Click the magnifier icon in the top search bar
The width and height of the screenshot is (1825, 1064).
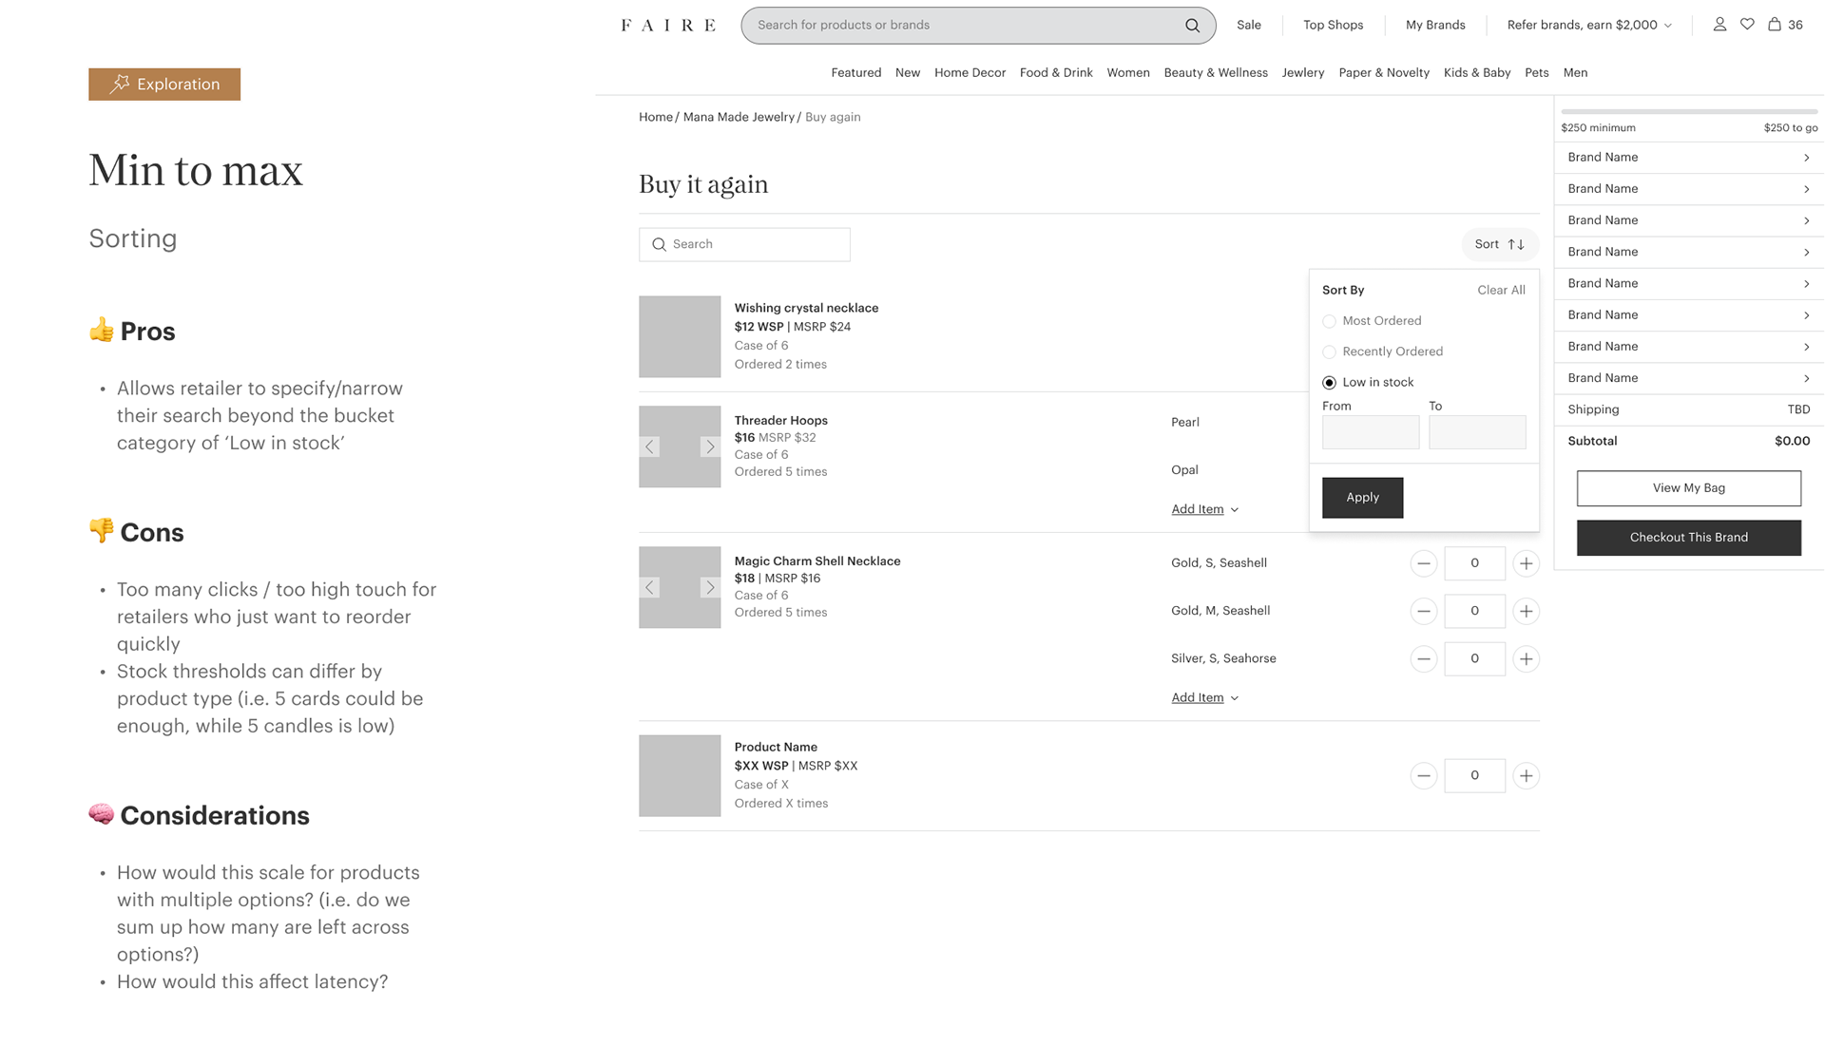pyautogui.click(x=1192, y=26)
